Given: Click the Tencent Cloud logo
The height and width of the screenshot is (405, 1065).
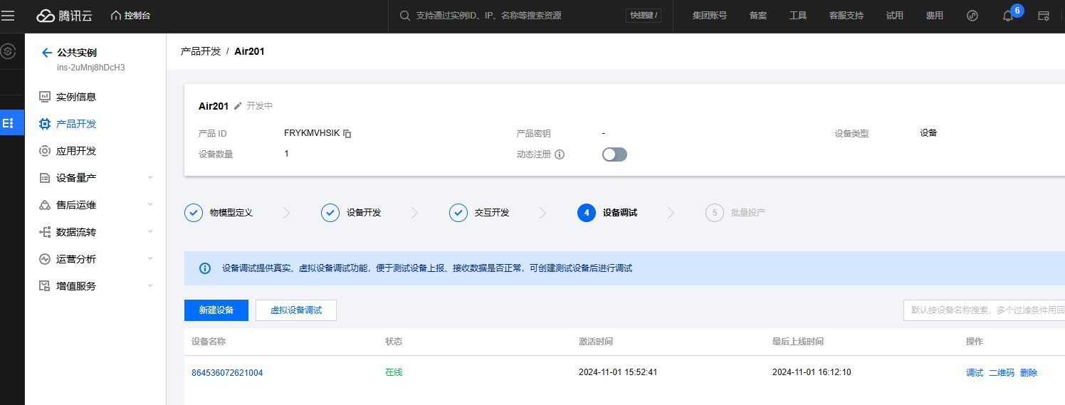Looking at the screenshot, I should coord(65,16).
